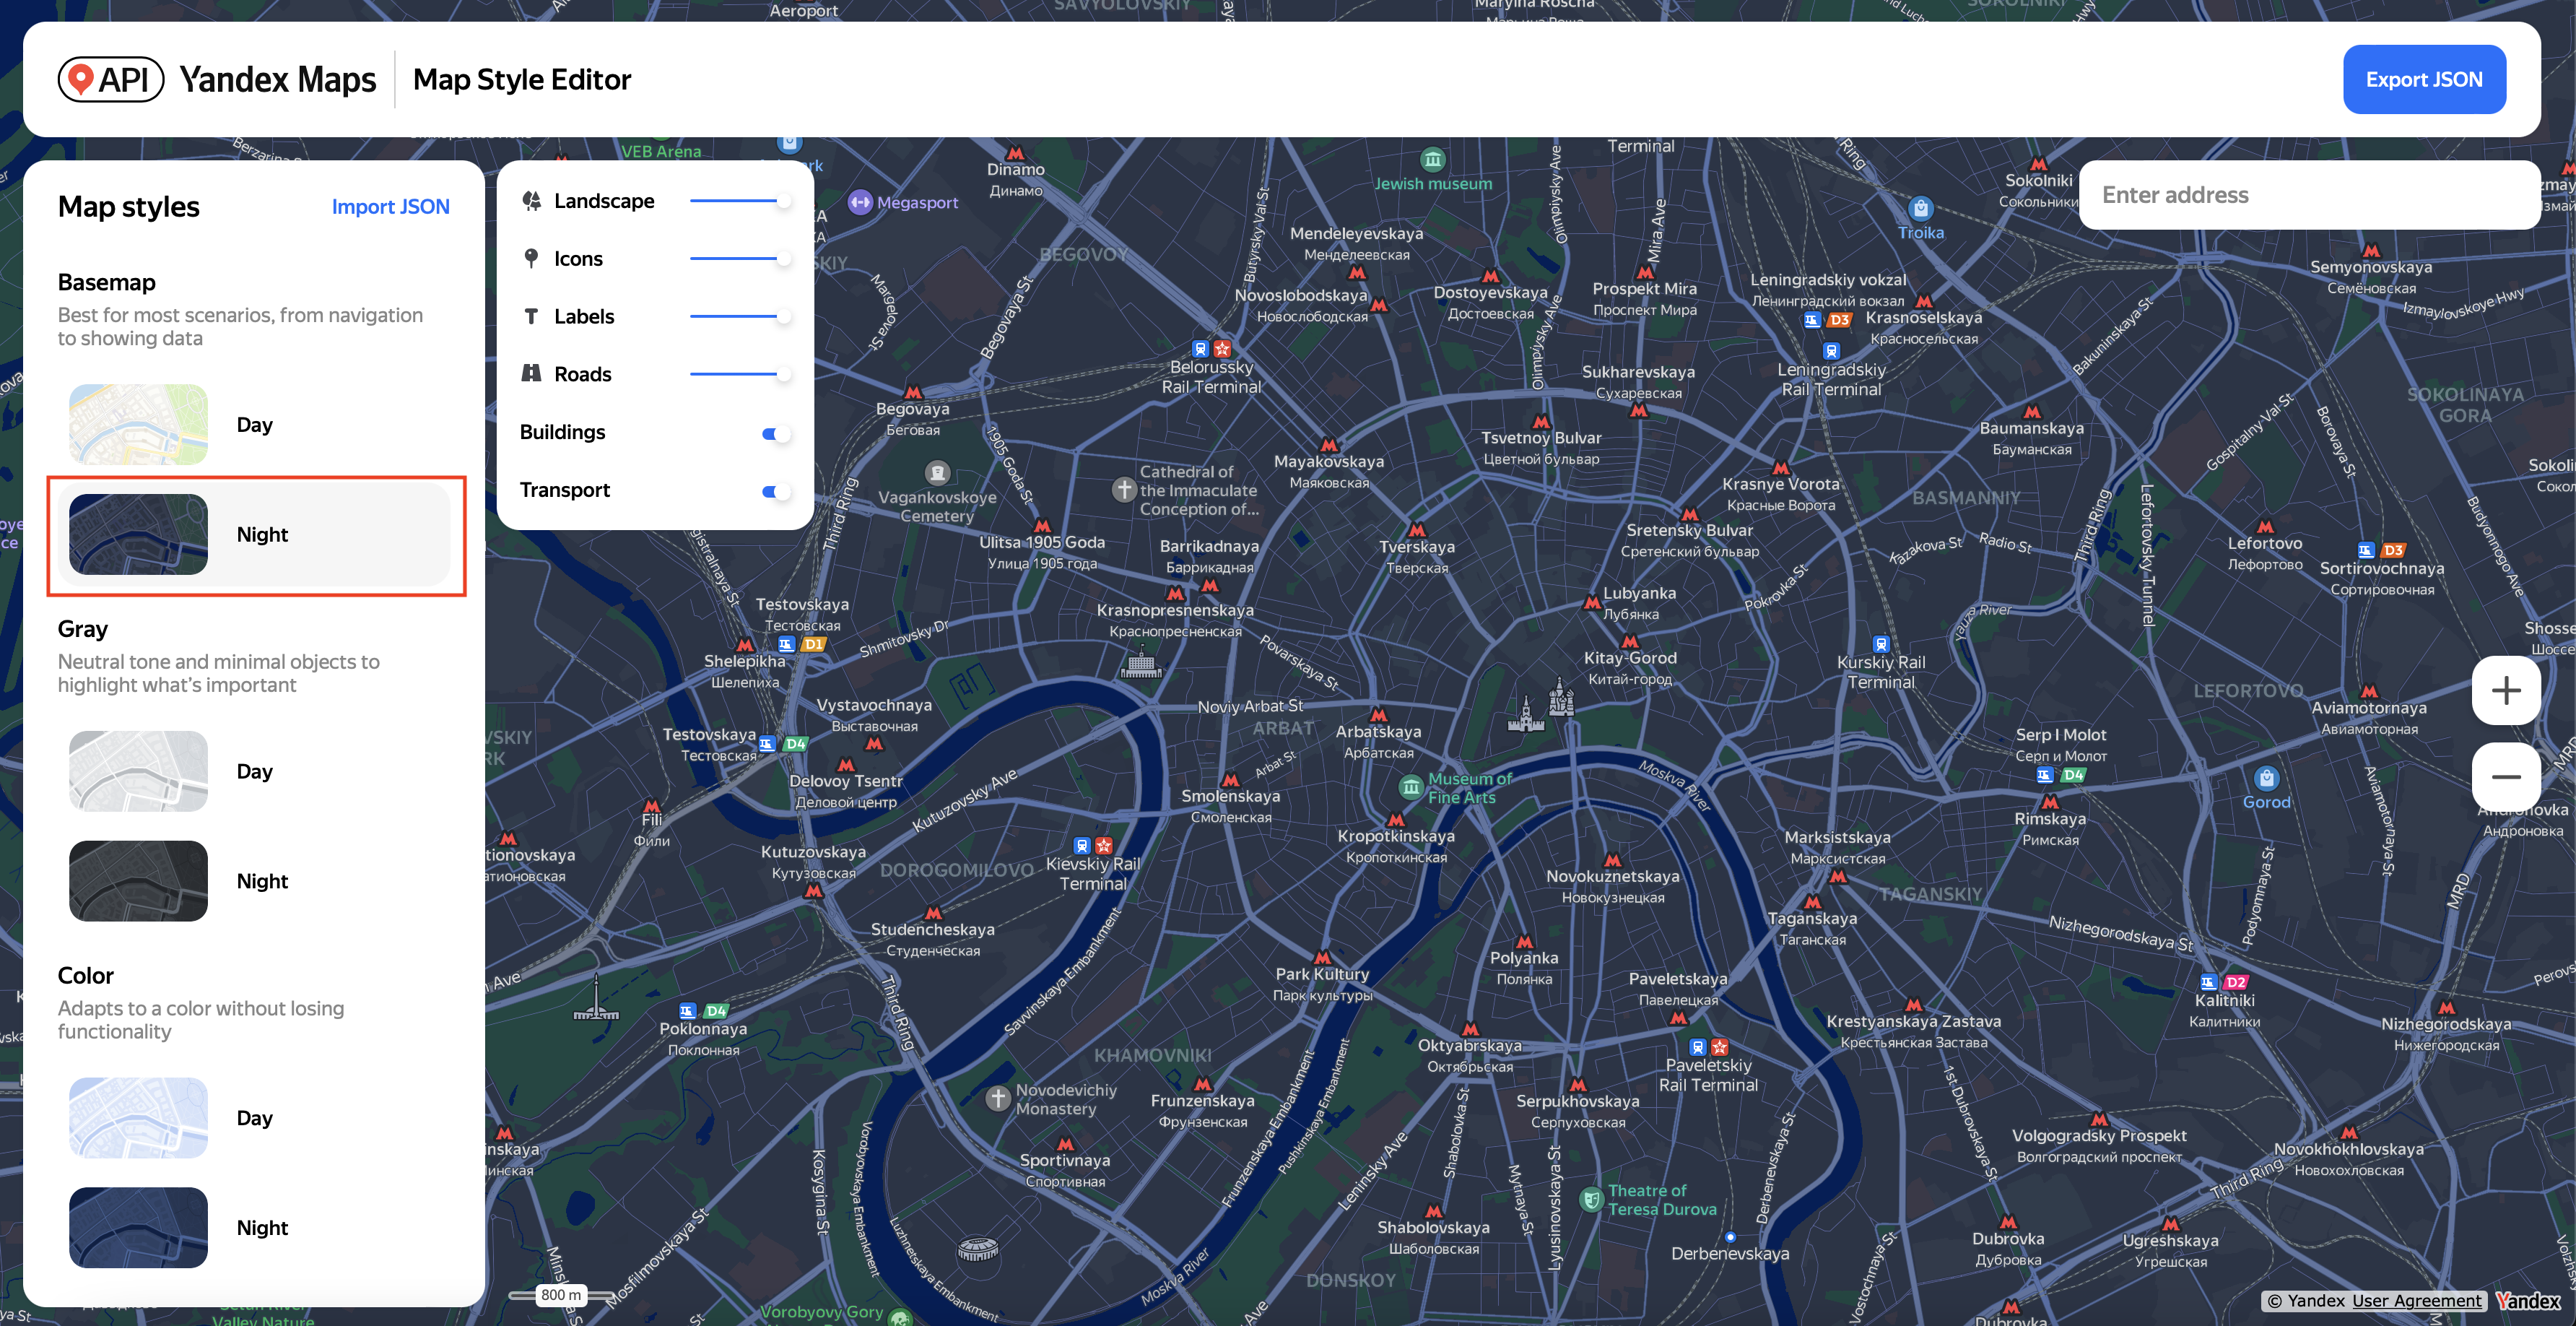Choose Color Night map style
The image size is (2576, 1326).
click(x=254, y=1228)
